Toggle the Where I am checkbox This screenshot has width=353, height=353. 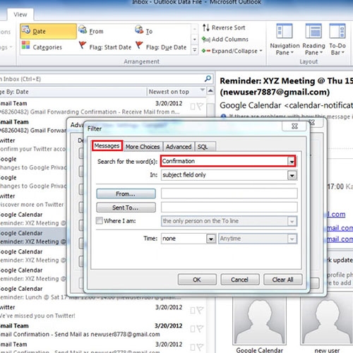coord(100,220)
